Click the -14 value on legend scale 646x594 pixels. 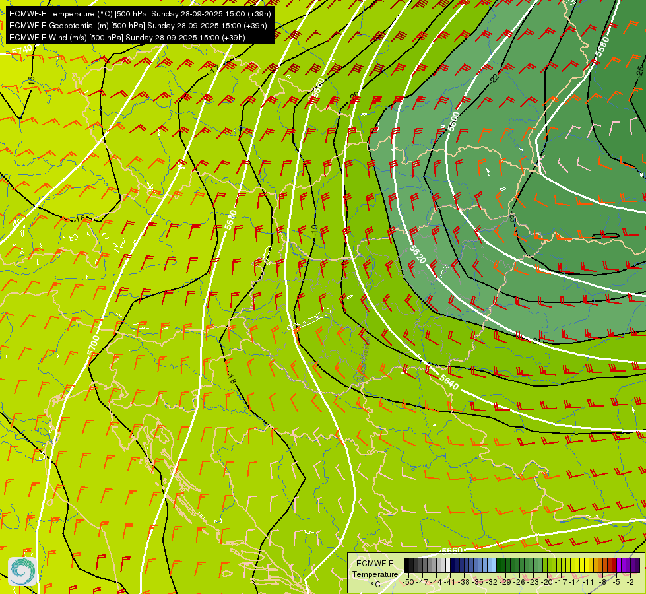[x=575, y=582]
